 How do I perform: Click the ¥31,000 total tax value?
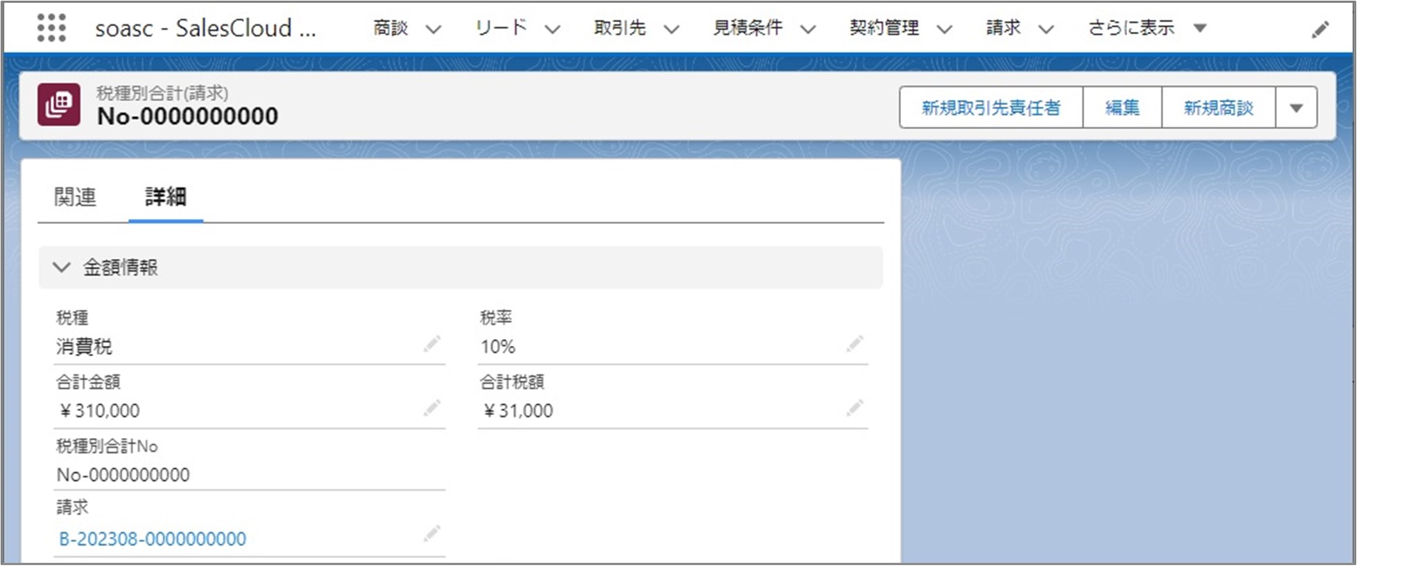(x=517, y=411)
